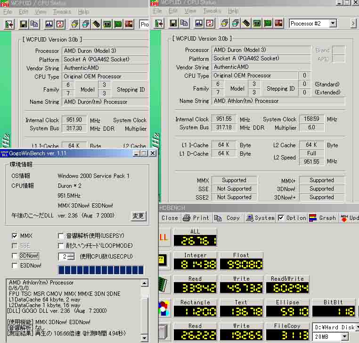Click the red ALL icon in HDBENCH
This screenshot has width=359, height=343.
[164, 237]
